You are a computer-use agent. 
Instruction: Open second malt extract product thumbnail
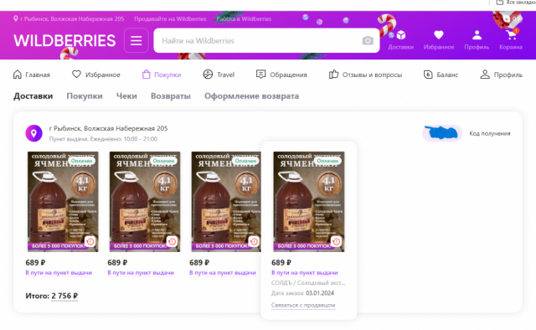(145, 202)
